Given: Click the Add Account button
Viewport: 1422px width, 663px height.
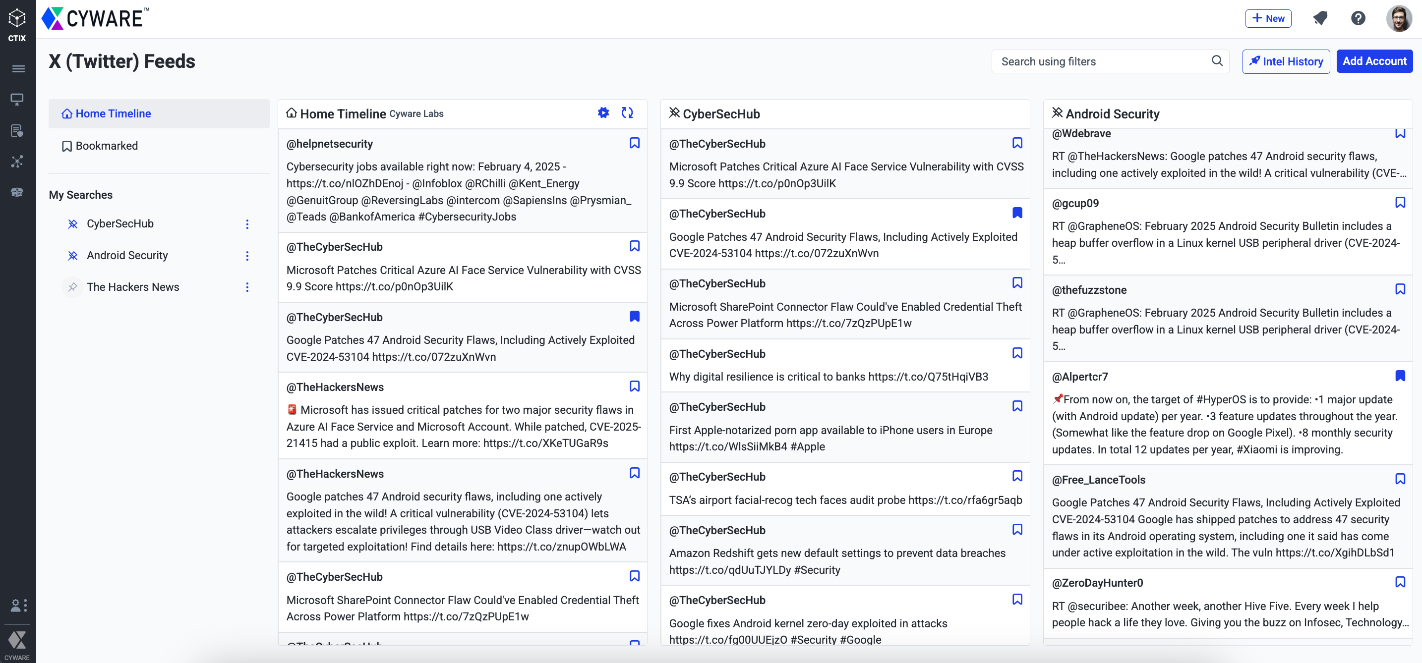Looking at the screenshot, I should (1373, 61).
